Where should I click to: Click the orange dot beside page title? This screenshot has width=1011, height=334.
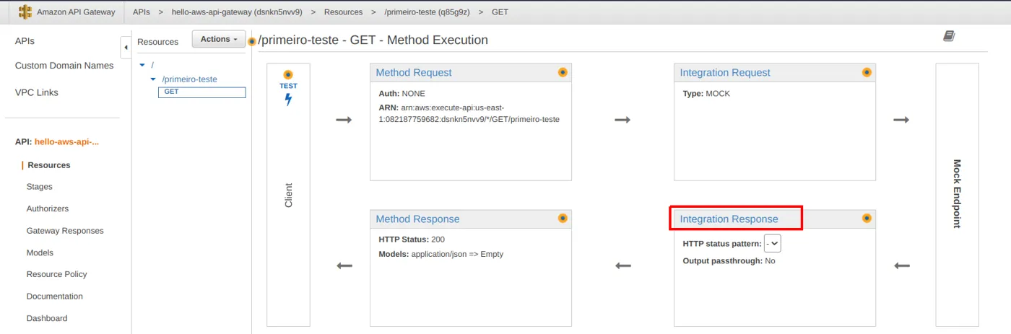click(x=252, y=41)
